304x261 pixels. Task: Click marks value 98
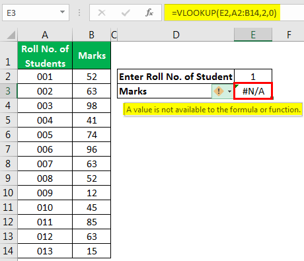coord(92,106)
